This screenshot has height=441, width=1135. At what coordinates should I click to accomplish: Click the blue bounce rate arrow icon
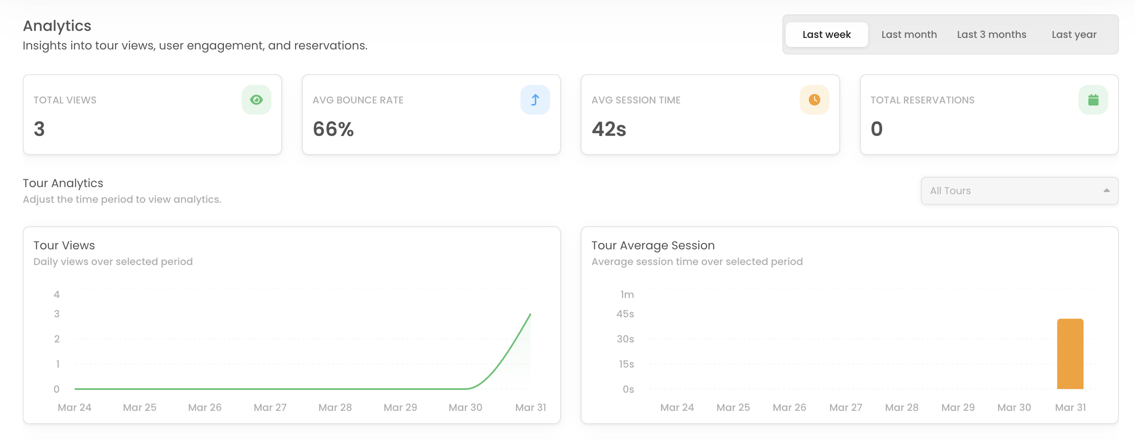[535, 100]
